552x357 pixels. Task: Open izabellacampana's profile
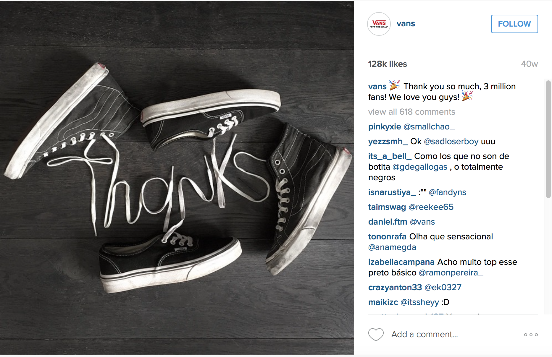pos(401,262)
